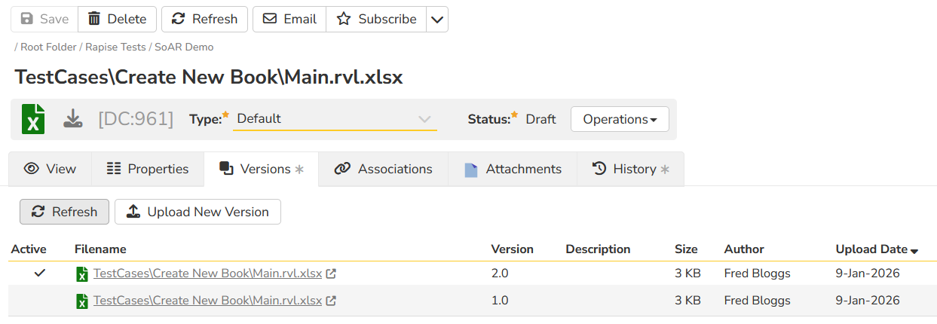Click Upload New Version button
The image size is (937, 324).
(x=198, y=212)
